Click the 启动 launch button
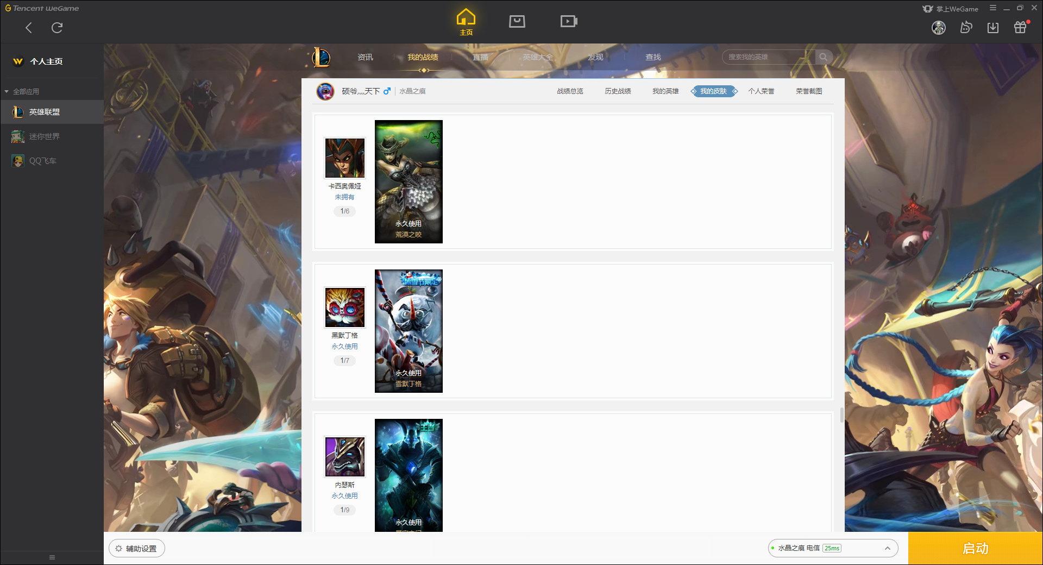1043x565 pixels. 975,549
